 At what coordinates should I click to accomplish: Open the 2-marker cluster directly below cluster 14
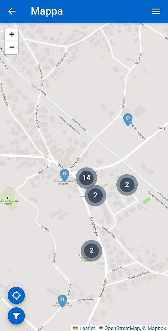pos(95,195)
